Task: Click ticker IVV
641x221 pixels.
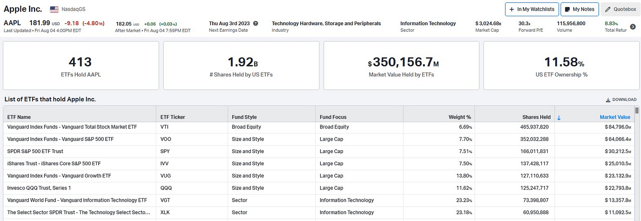Action: (165, 163)
